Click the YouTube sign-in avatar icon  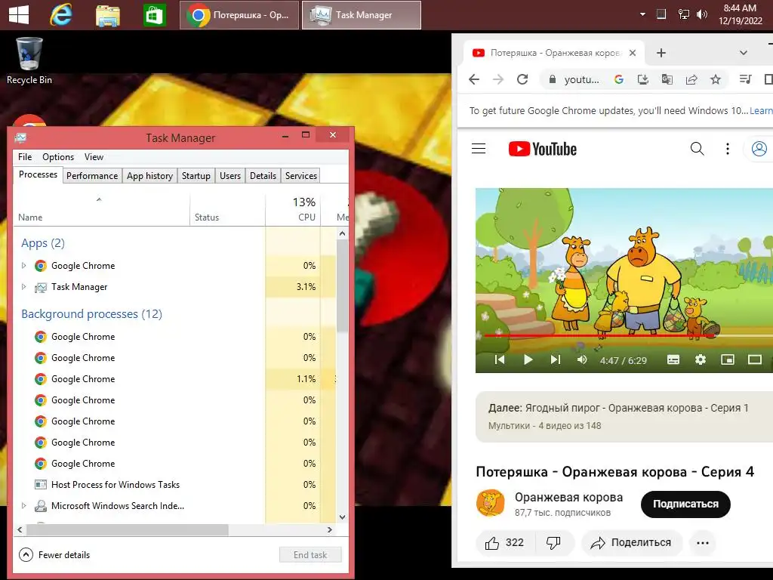tap(759, 149)
